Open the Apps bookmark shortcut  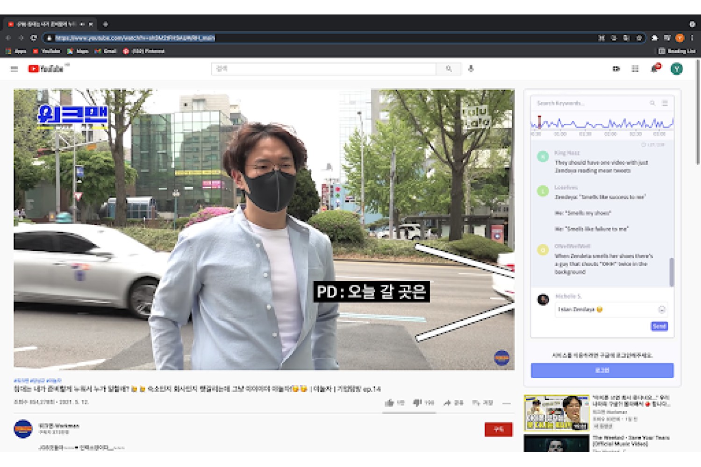pos(16,51)
